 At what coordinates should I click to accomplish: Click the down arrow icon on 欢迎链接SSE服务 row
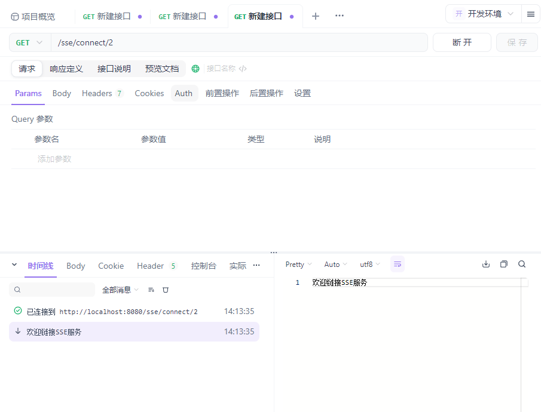pyautogui.click(x=18, y=331)
